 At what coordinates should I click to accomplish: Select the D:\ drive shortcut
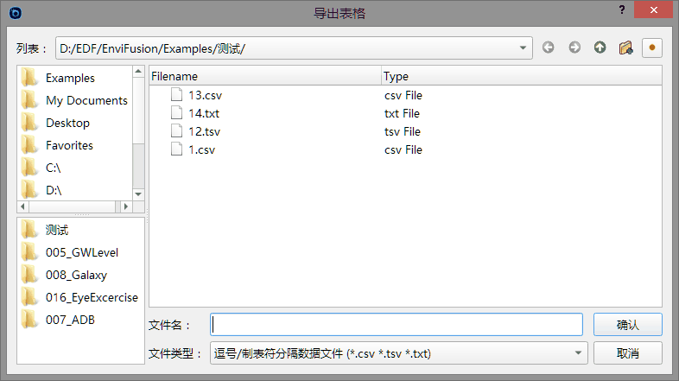click(x=54, y=190)
